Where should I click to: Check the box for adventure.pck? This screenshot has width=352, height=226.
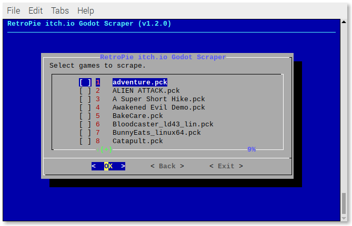85,82
